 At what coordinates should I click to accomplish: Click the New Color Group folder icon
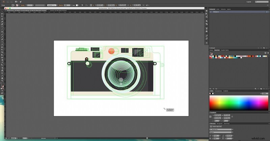(x=261, y=89)
